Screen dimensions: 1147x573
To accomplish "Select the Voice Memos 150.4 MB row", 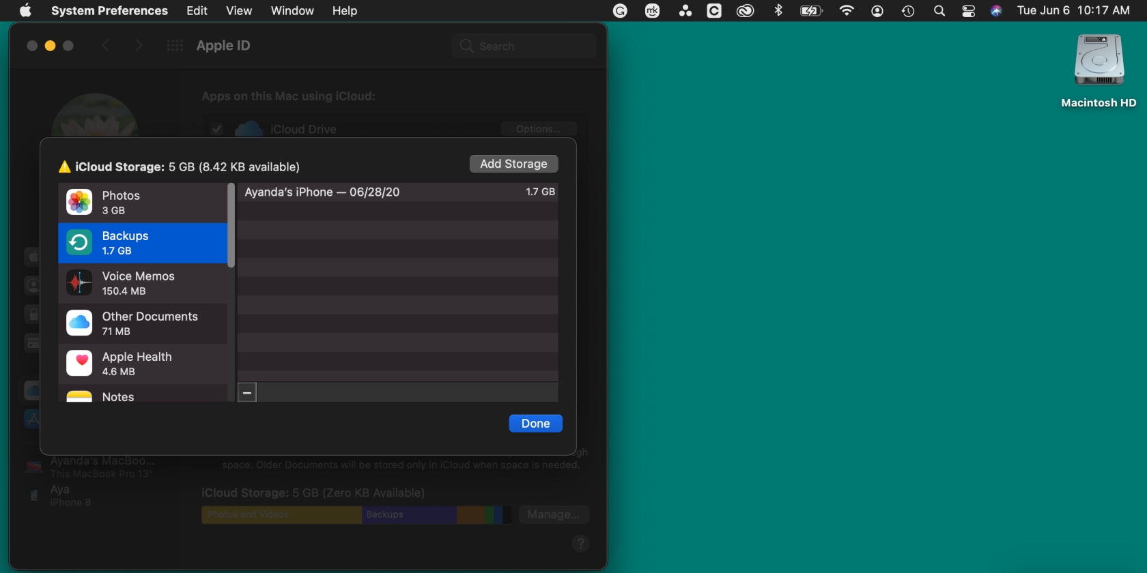I will click(x=143, y=283).
